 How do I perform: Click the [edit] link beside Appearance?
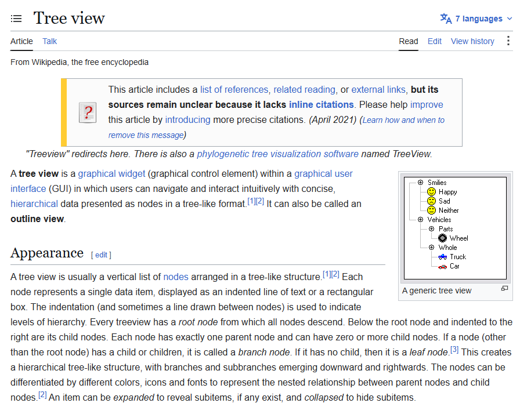[101, 255]
